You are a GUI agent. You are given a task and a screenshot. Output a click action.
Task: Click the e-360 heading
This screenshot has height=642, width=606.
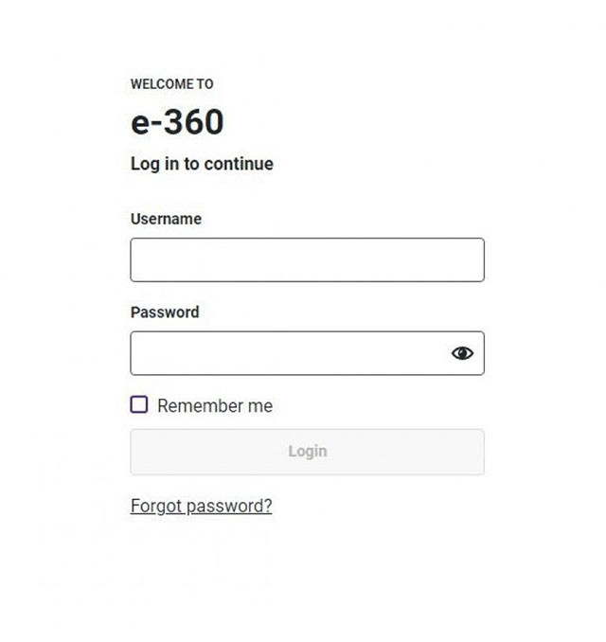point(177,122)
